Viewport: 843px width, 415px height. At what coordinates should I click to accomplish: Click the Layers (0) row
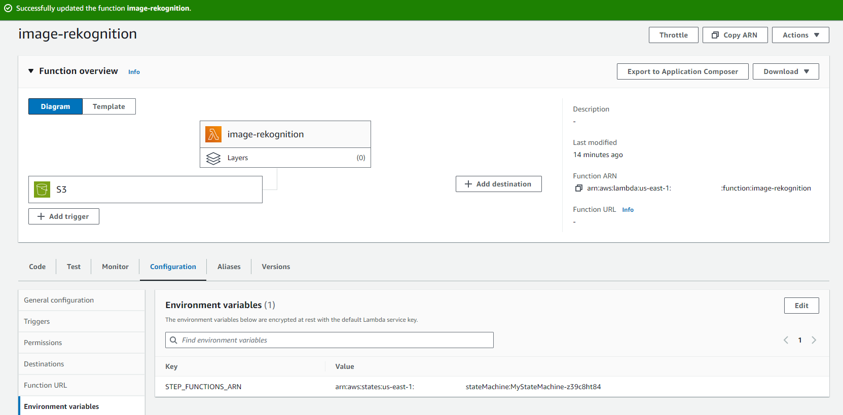[285, 158]
